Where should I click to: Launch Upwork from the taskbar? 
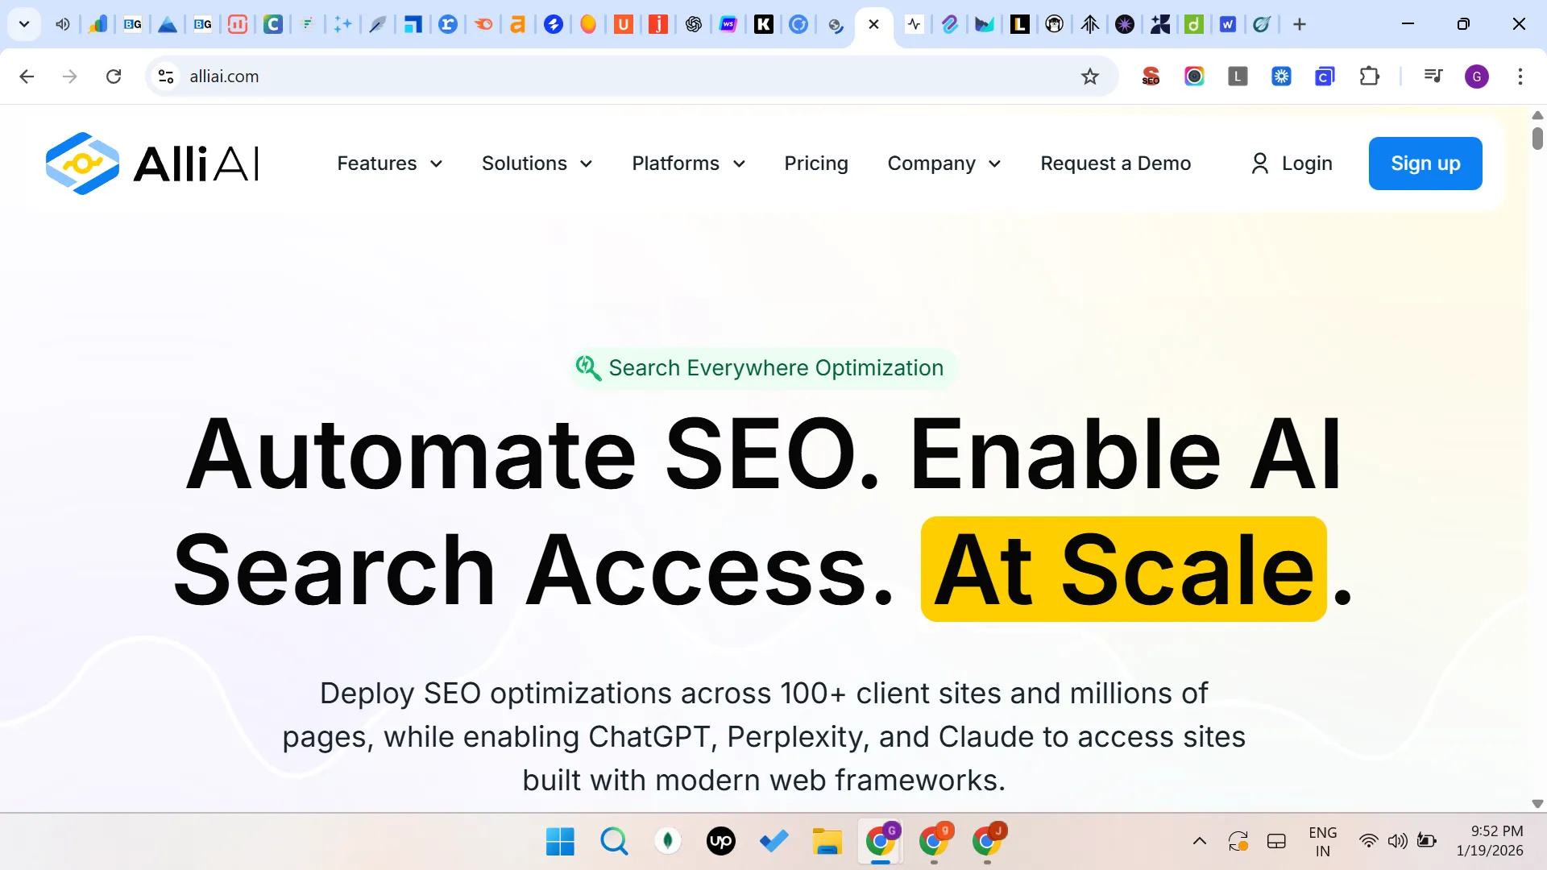pyautogui.click(x=720, y=841)
